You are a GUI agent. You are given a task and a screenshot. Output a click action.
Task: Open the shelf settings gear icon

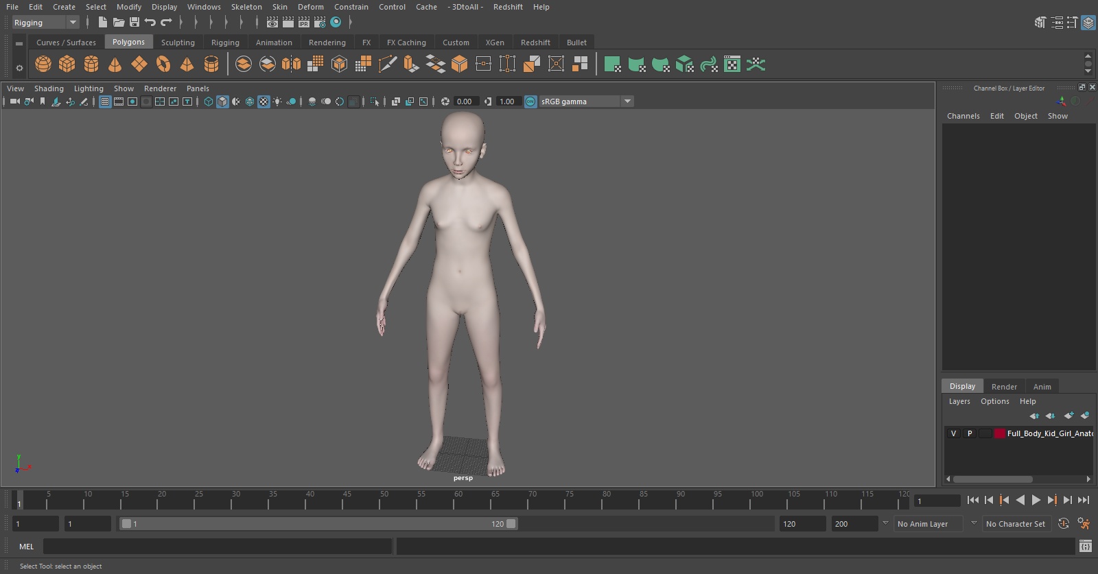pyautogui.click(x=19, y=67)
